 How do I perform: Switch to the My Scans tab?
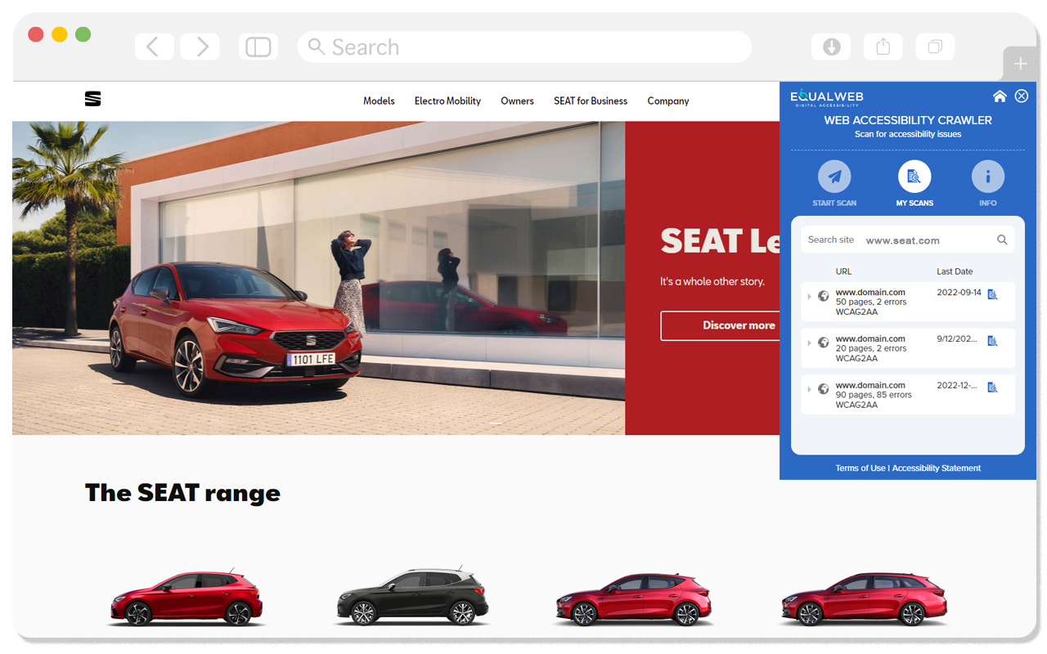(x=914, y=183)
